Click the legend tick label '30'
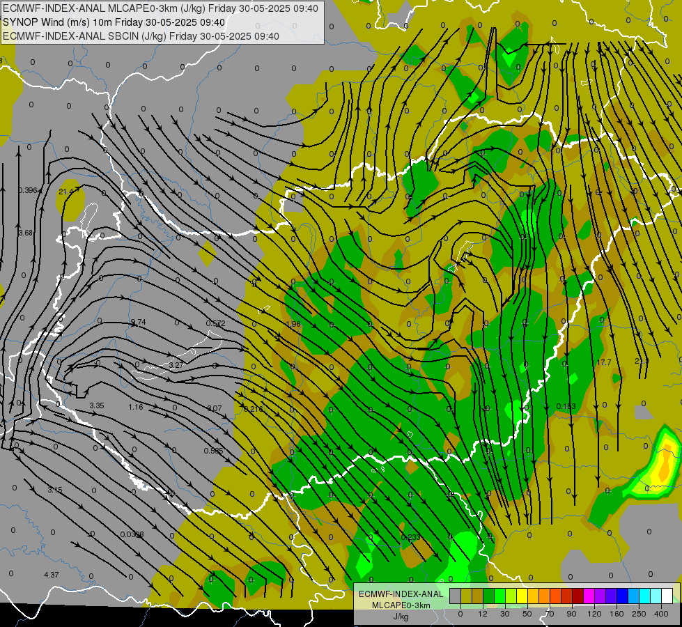The height and width of the screenshot is (627, 682). click(505, 614)
